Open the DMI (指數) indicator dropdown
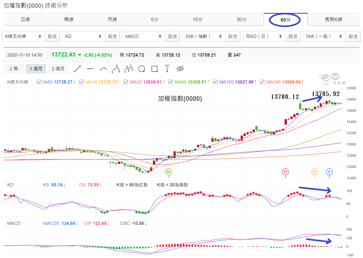Image resolution: width=363 pixels, height=258 pixels. point(204,36)
